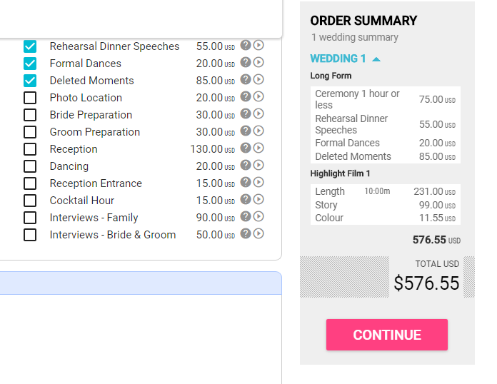This screenshot has height=384, width=497.
Task: Open help icon for Groom Preparation
Action: [x=246, y=131]
